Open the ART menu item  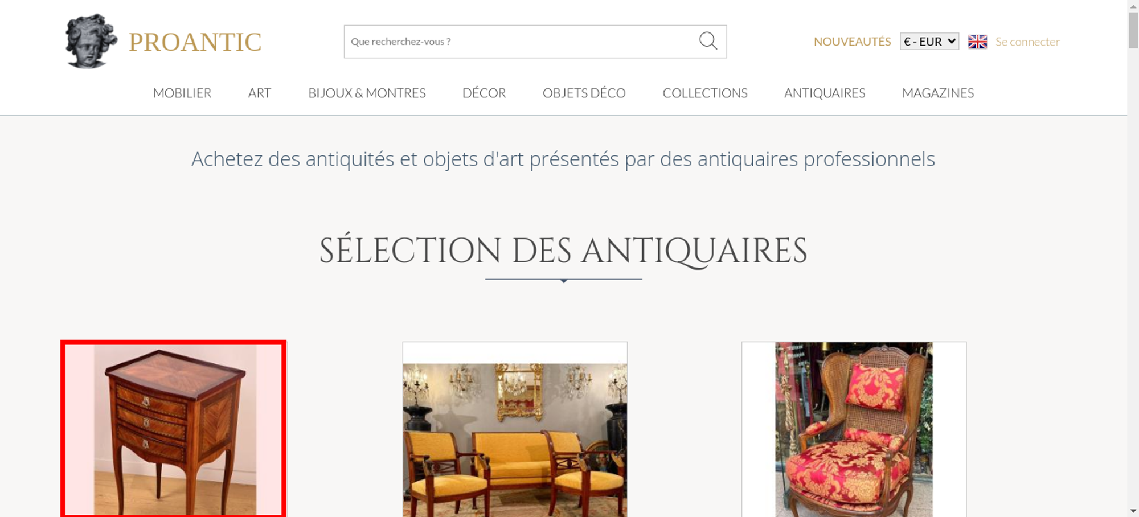tap(260, 93)
